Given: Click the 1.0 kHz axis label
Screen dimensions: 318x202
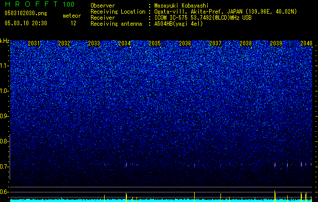Looking at the screenshot, I should 5,91.
